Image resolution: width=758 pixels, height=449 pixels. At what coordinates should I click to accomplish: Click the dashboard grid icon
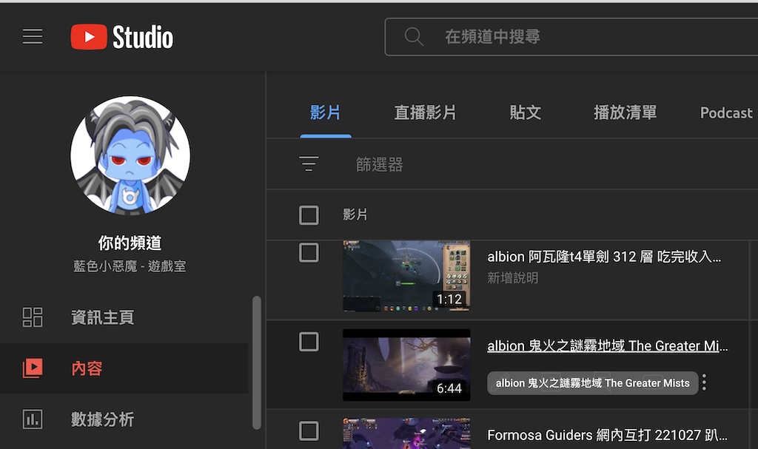pos(33,317)
